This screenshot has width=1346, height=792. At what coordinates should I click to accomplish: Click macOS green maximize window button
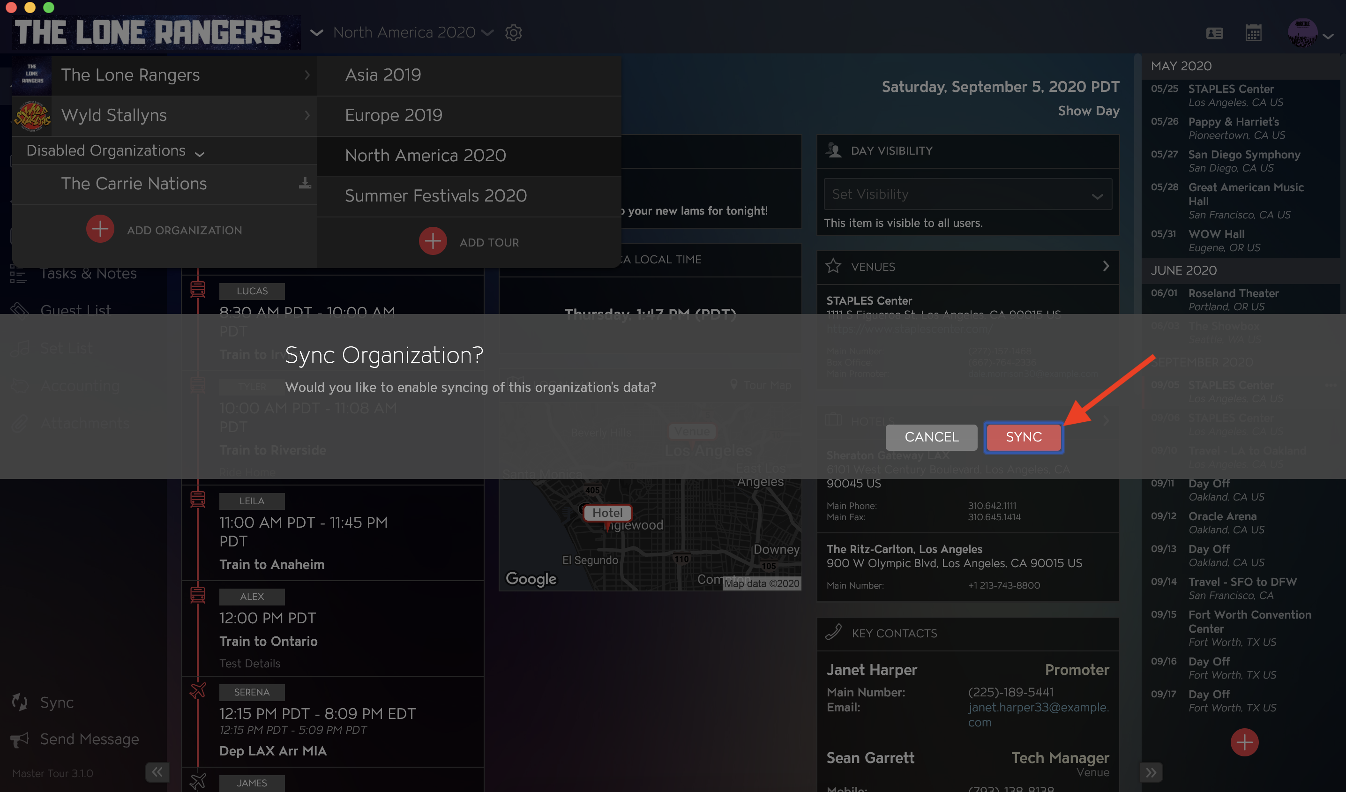[49, 7]
